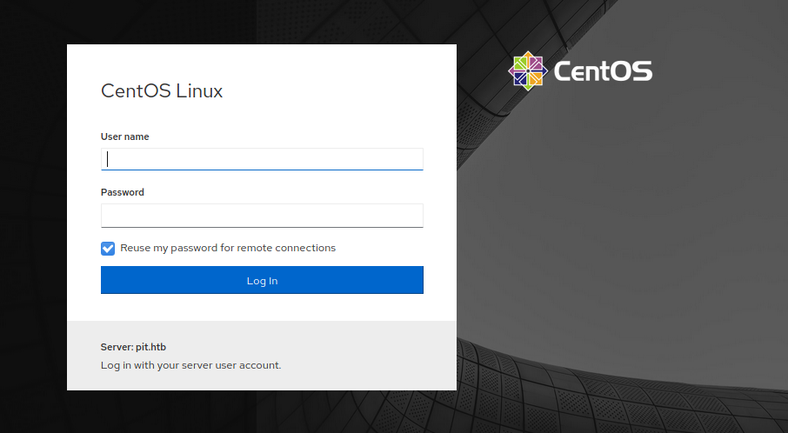The height and width of the screenshot is (433, 788).
Task: Click the User name input field
Action: [x=262, y=159]
